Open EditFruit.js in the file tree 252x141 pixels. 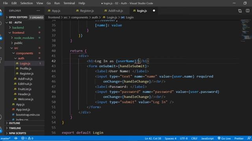(x=25, y=84)
